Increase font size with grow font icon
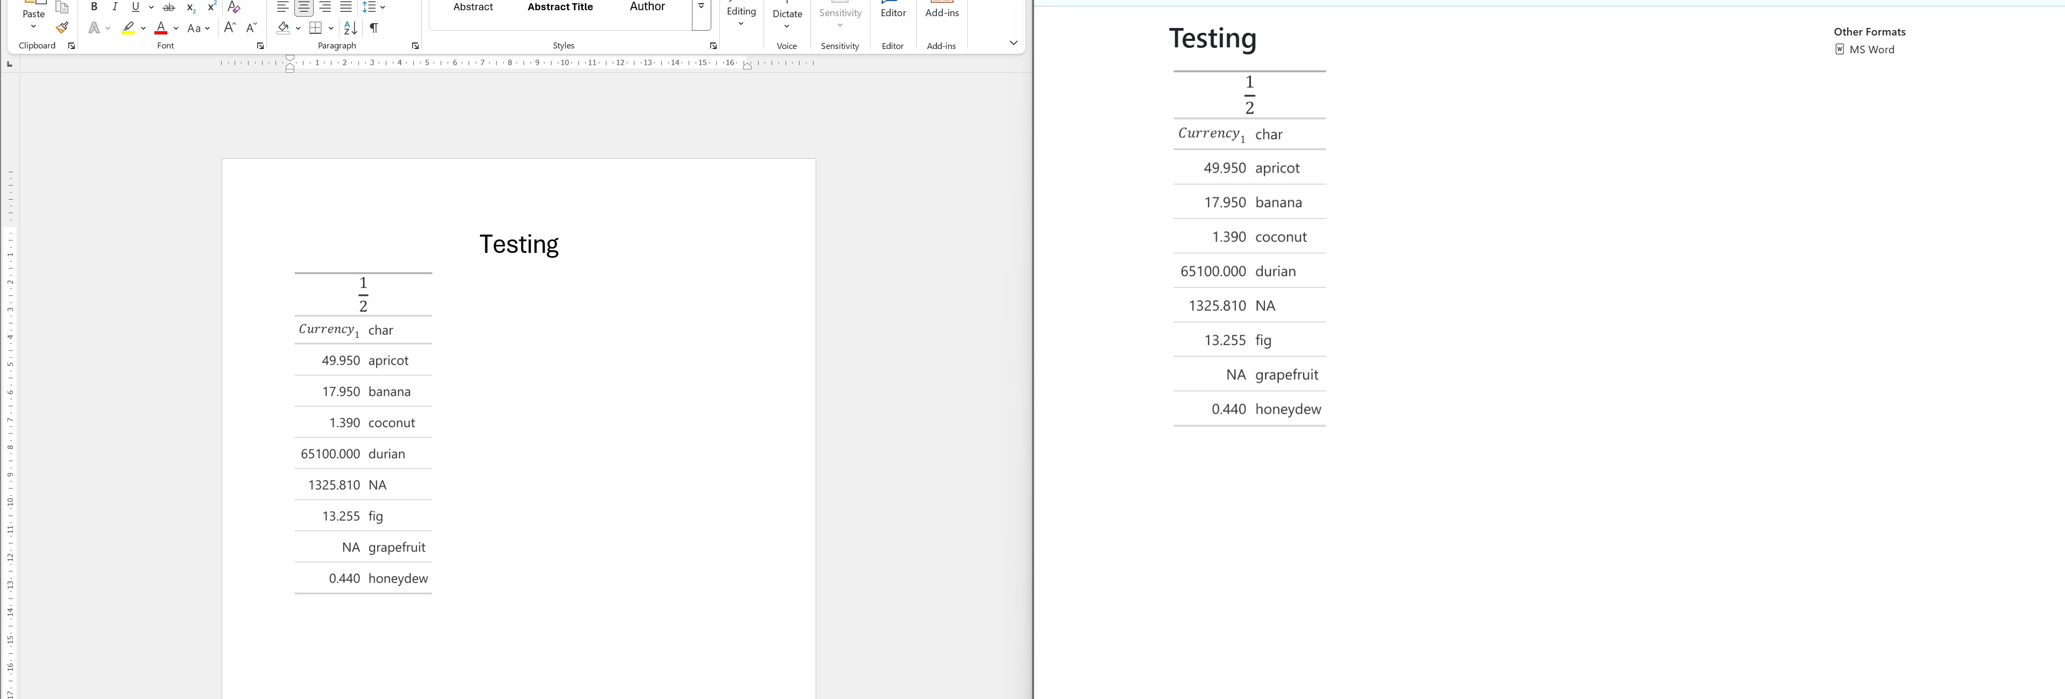The height and width of the screenshot is (699, 2065). 230,28
